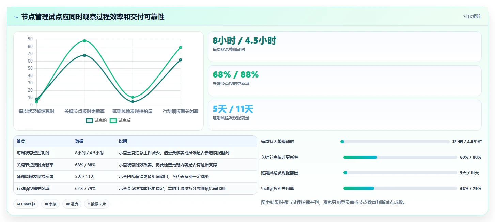495x222 pixels.
Task: Click the 每周状态整理耗时 progress bar
Action: click(395, 142)
